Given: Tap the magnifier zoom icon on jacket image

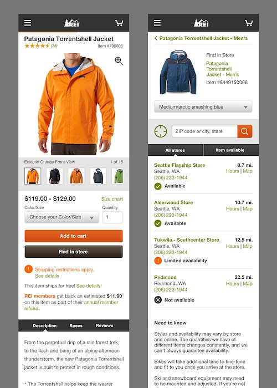Looking at the screenshot, I should coord(119,61).
